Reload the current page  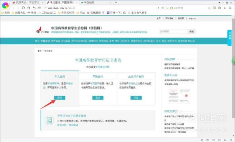(x=23, y=8)
